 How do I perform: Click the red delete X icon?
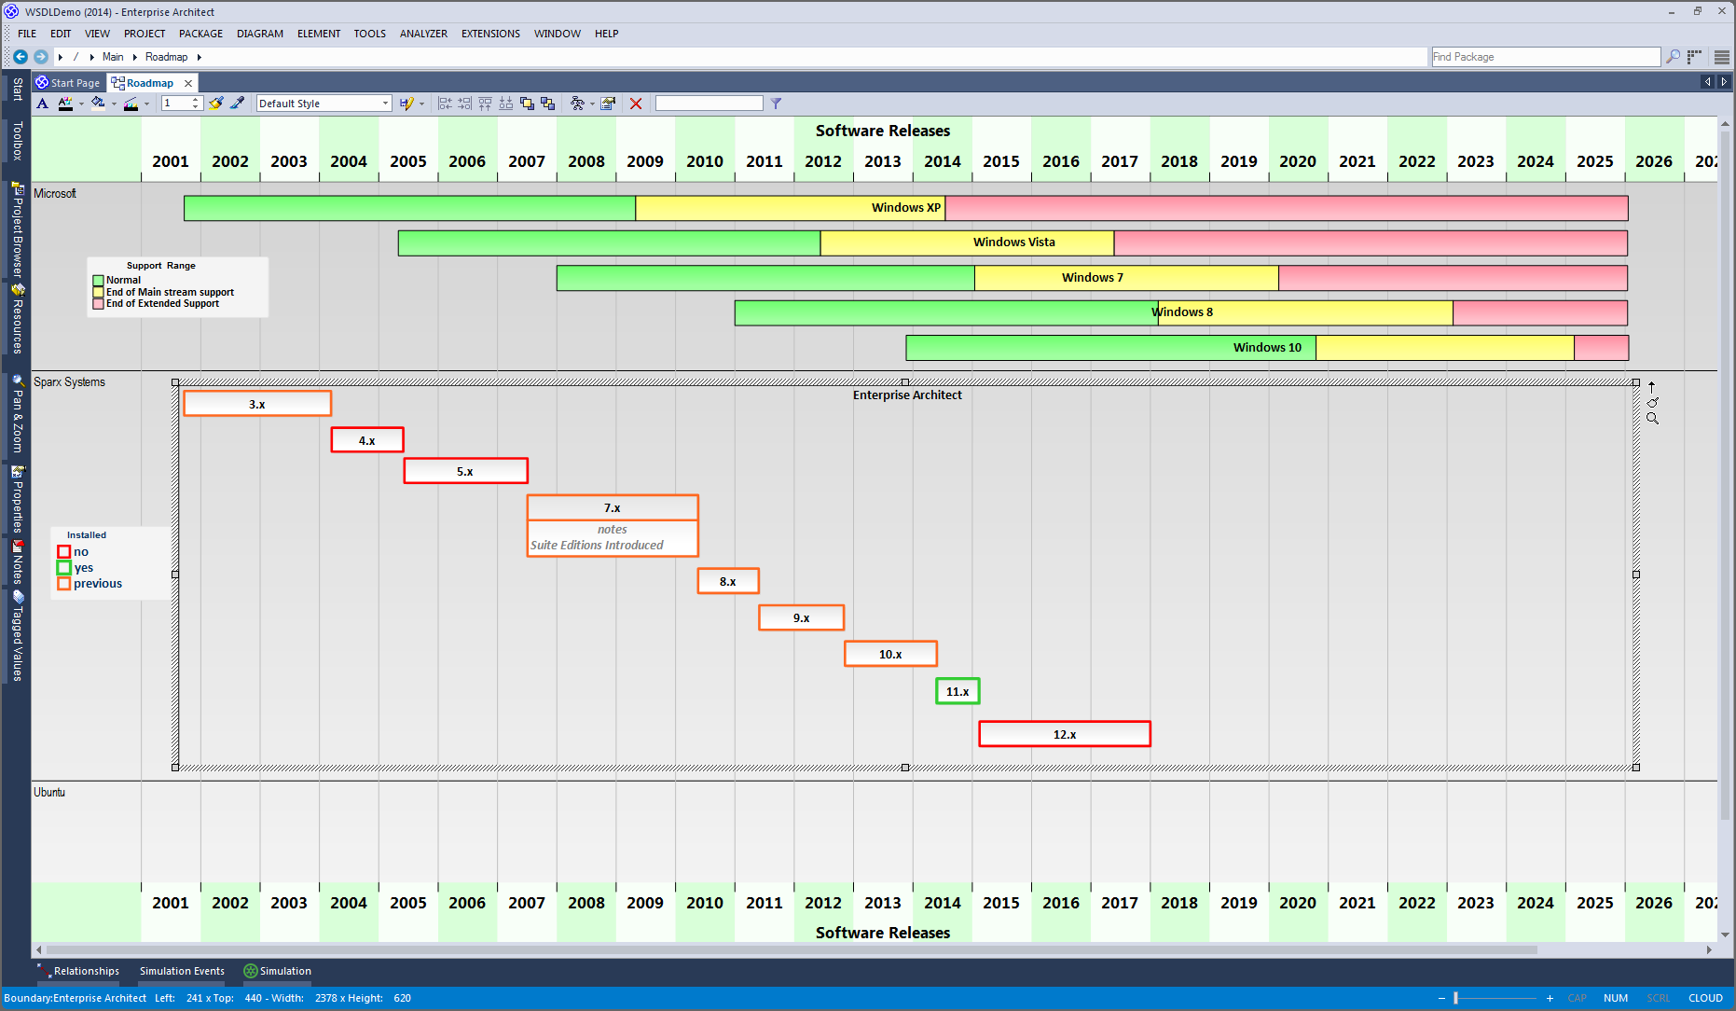coord(636,104)
